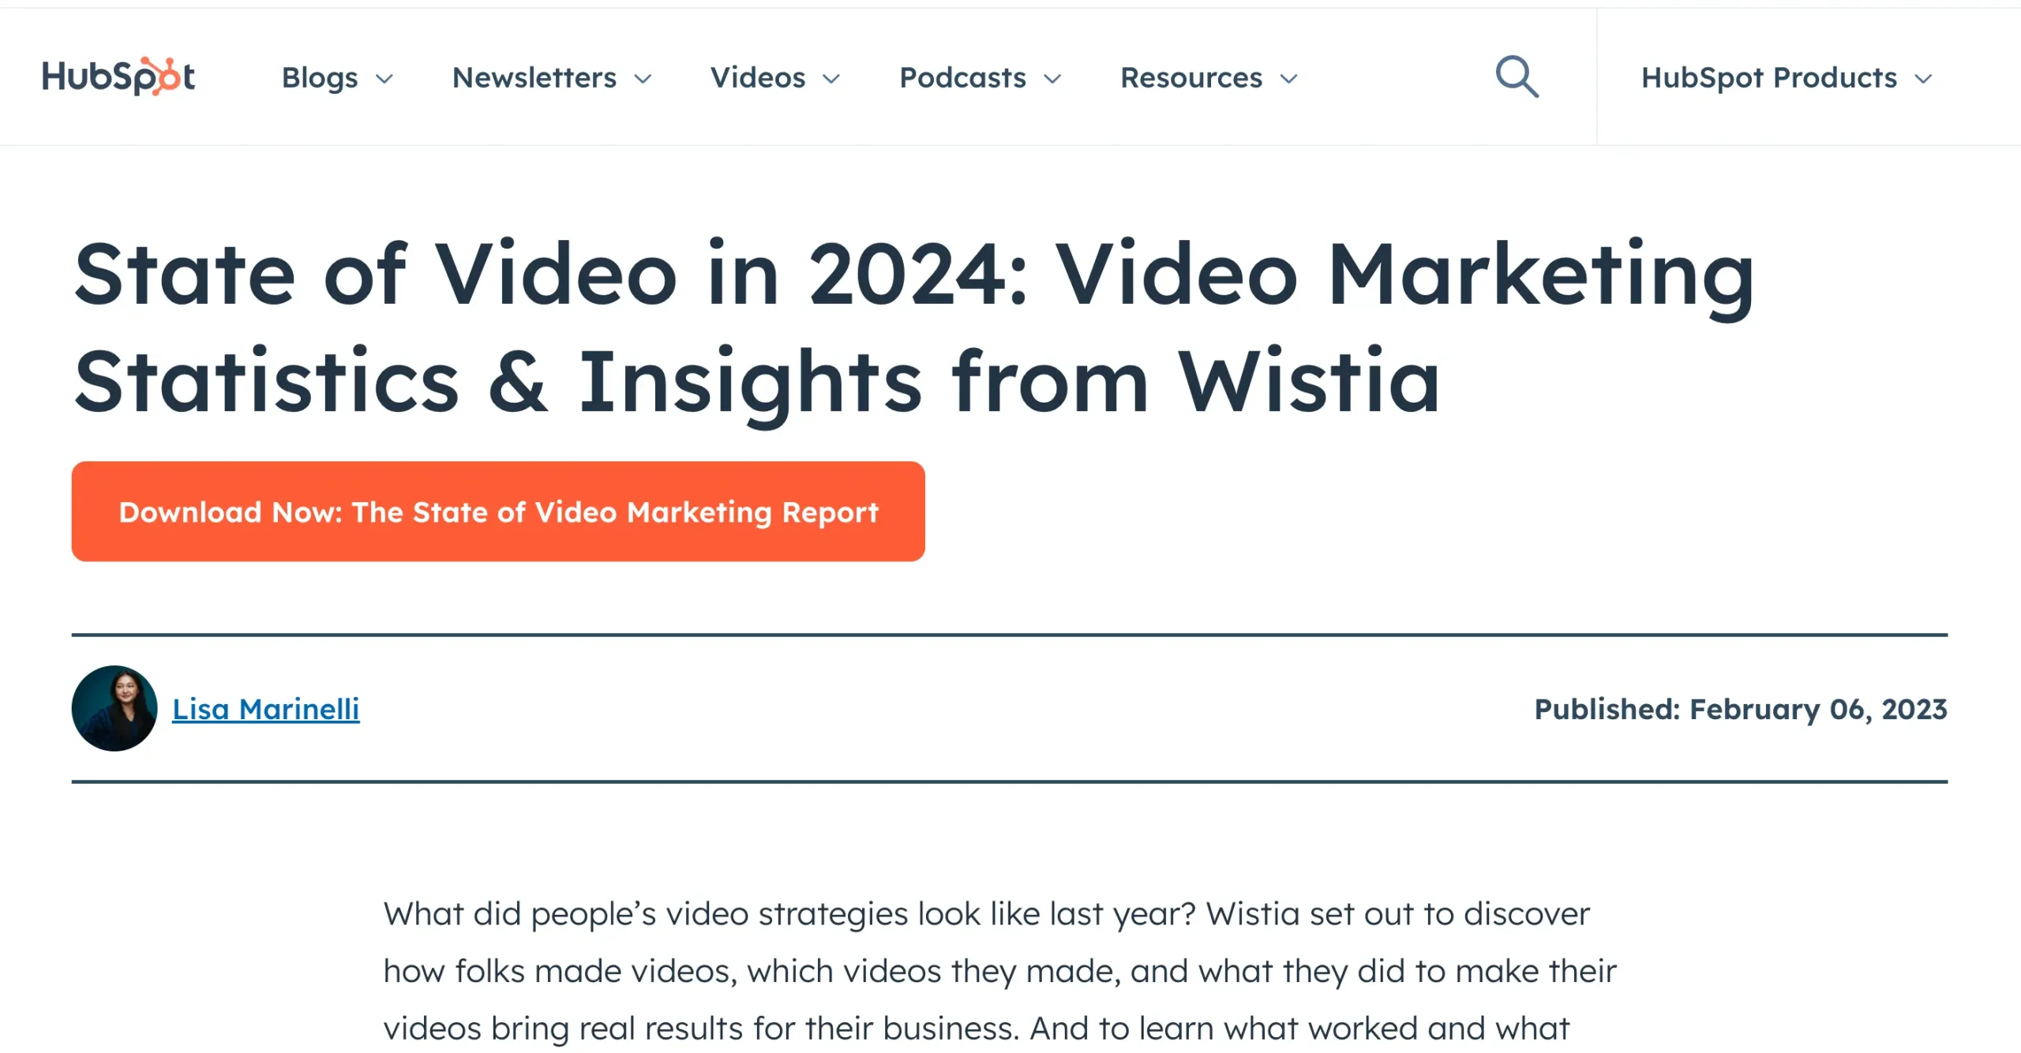Click the HubSpot logo

pyautogui.click(x=118, y=77)
